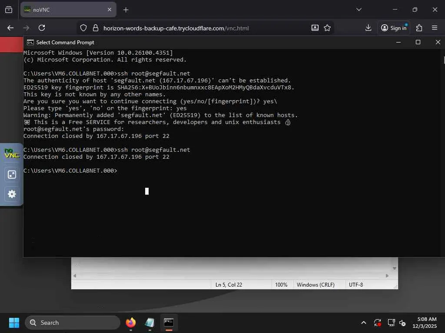
Task: Click Notepad scroll down arrow
Action: pyautogui.click(x=394, y=268)
